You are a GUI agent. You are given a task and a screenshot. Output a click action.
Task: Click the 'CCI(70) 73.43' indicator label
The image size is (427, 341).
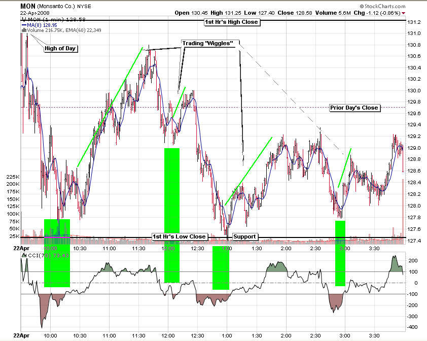tap(49, 255)
